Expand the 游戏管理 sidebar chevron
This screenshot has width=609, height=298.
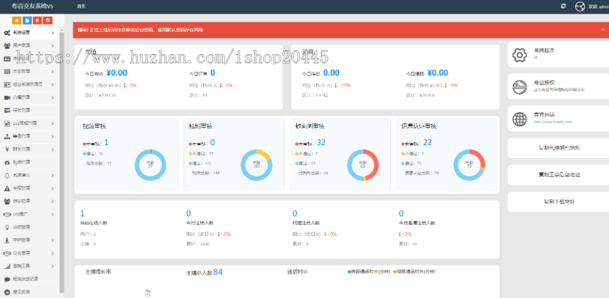pos(52,201)
